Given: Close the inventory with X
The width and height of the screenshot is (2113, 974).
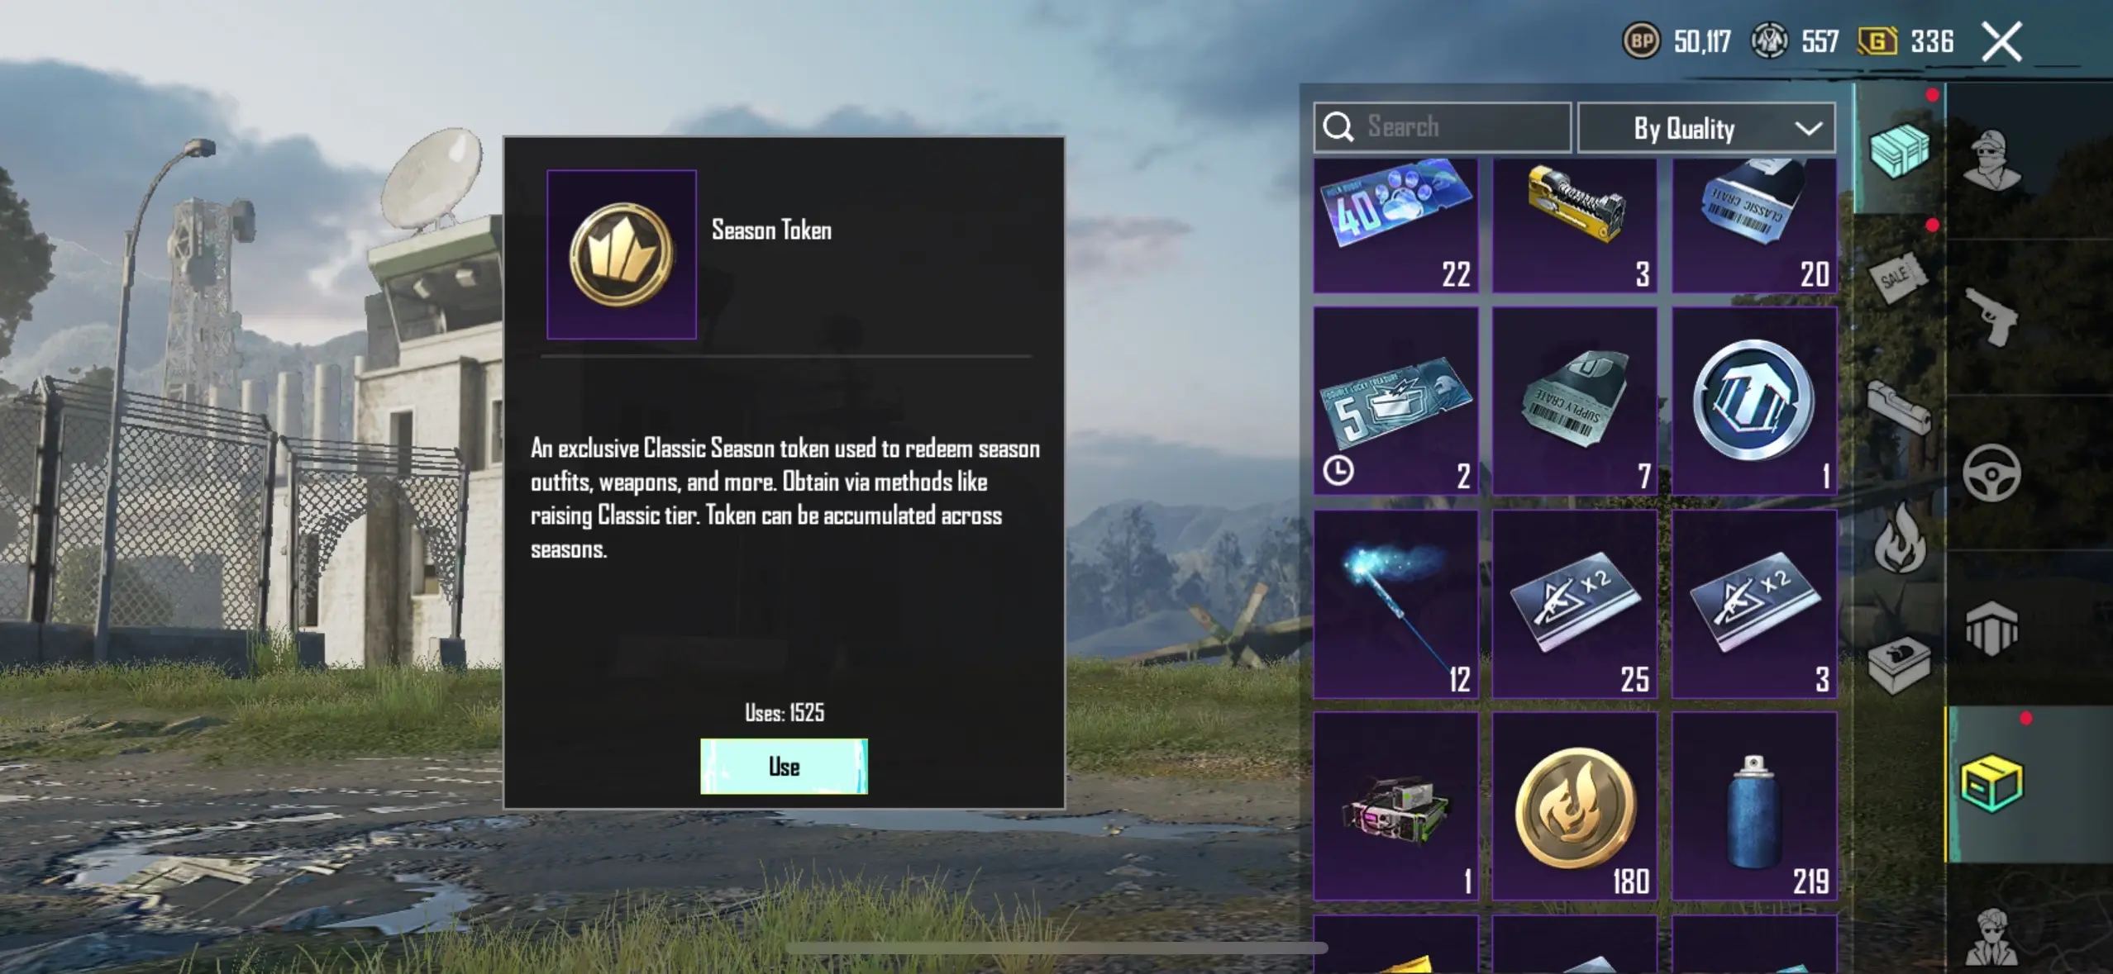Looking at the screenshot, I should [2001, 41].
